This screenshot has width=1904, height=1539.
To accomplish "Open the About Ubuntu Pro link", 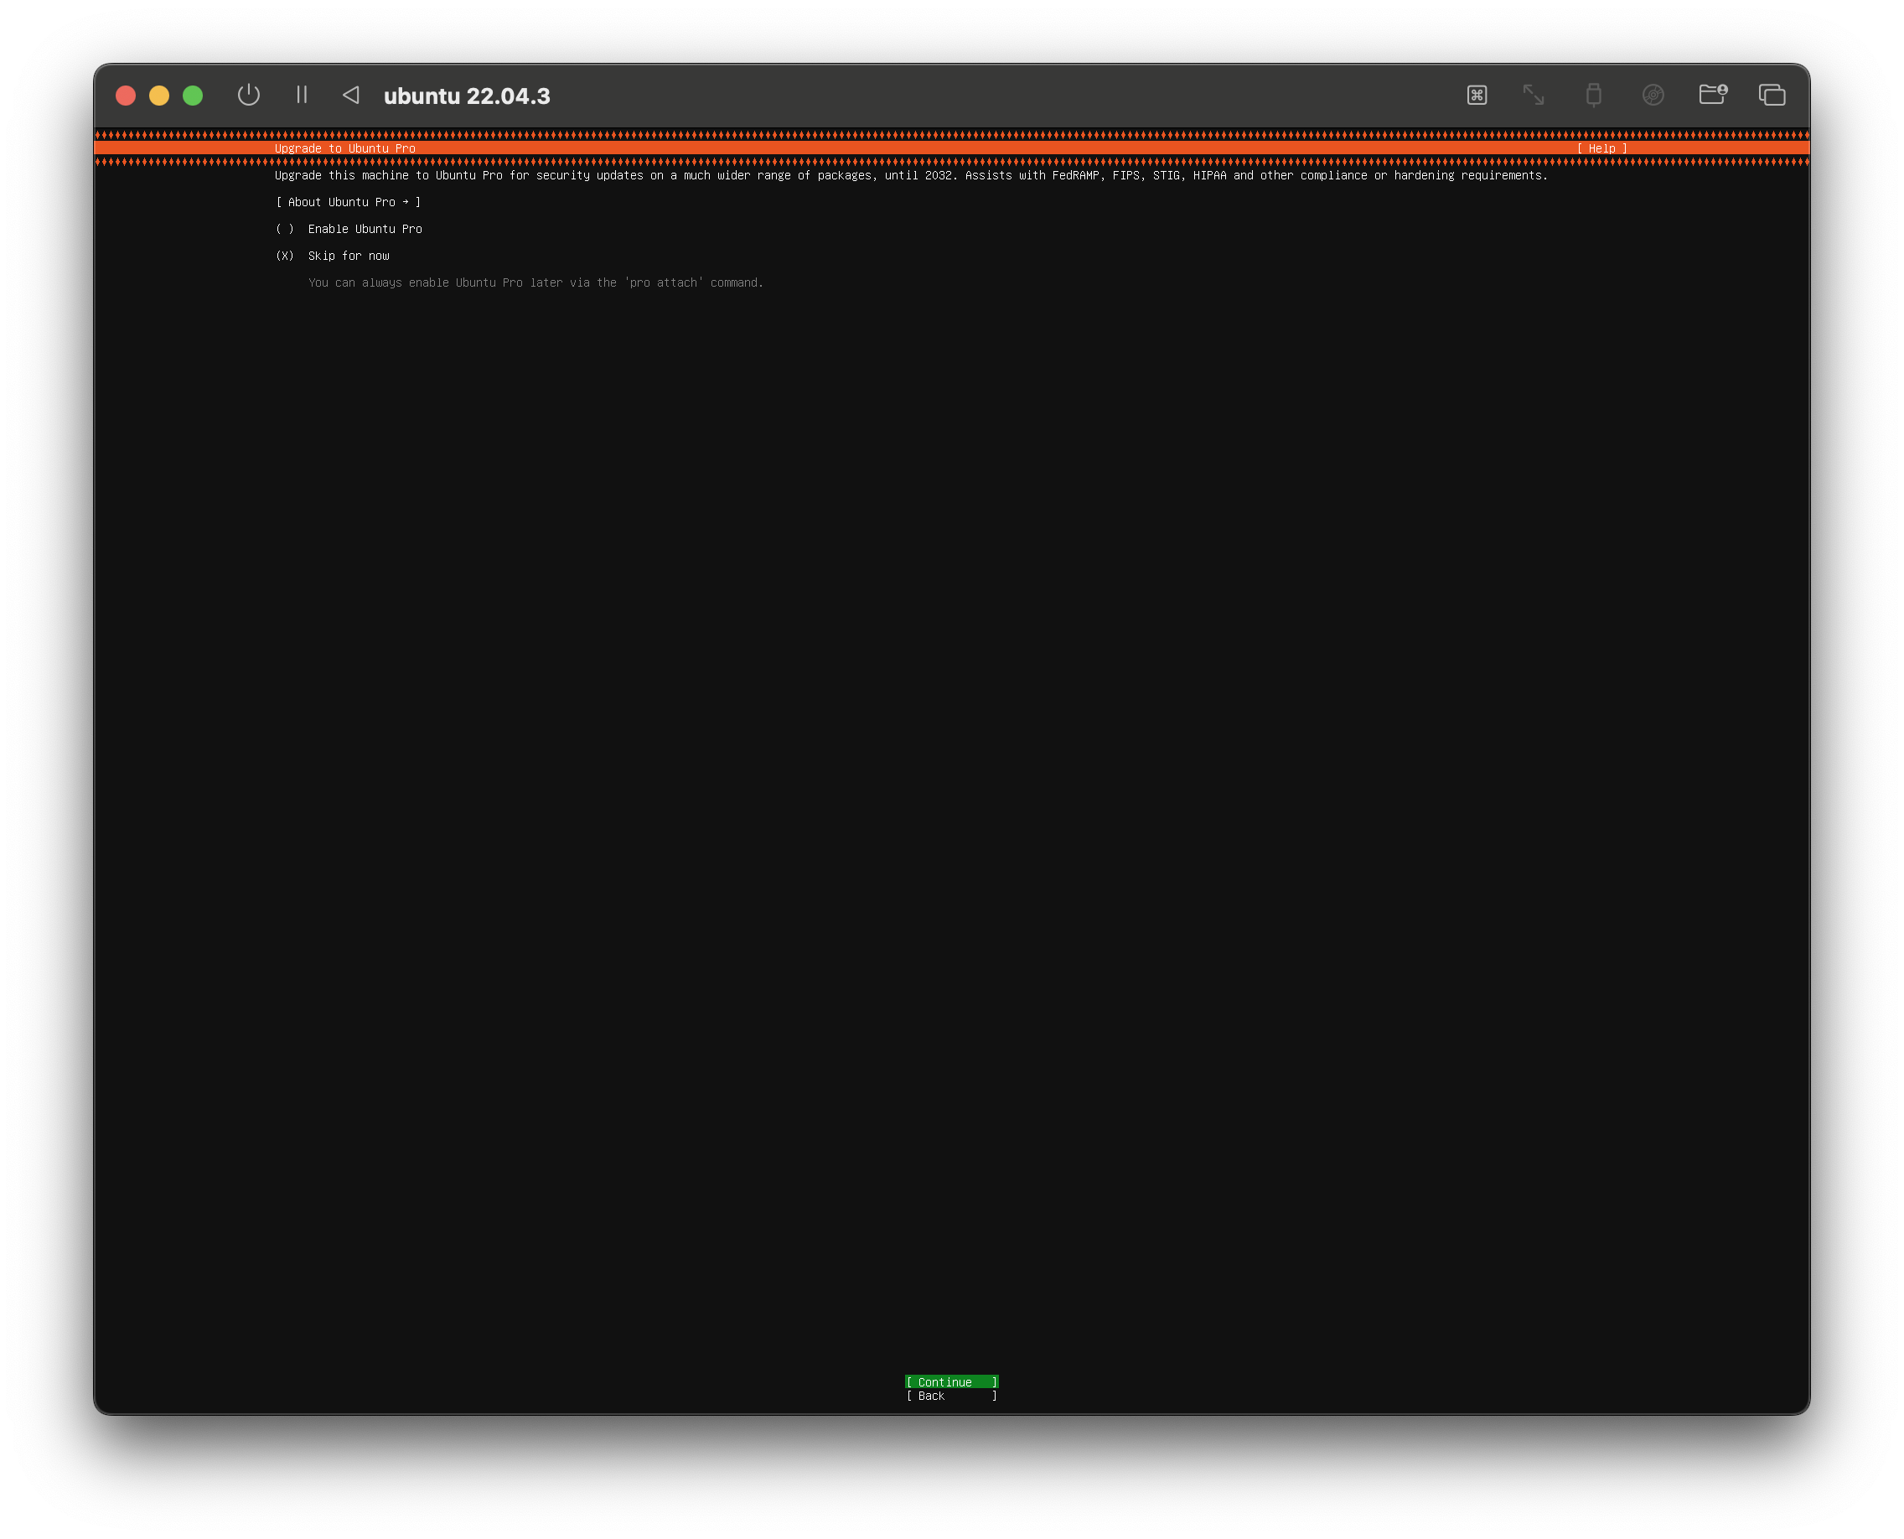I will (348, 202).
